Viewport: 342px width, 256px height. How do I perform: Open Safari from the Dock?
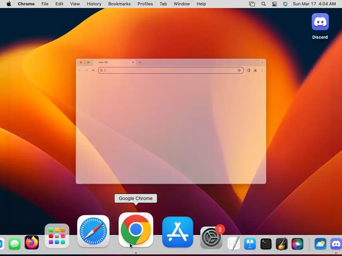pyautogui.click(x=94, y=231)
